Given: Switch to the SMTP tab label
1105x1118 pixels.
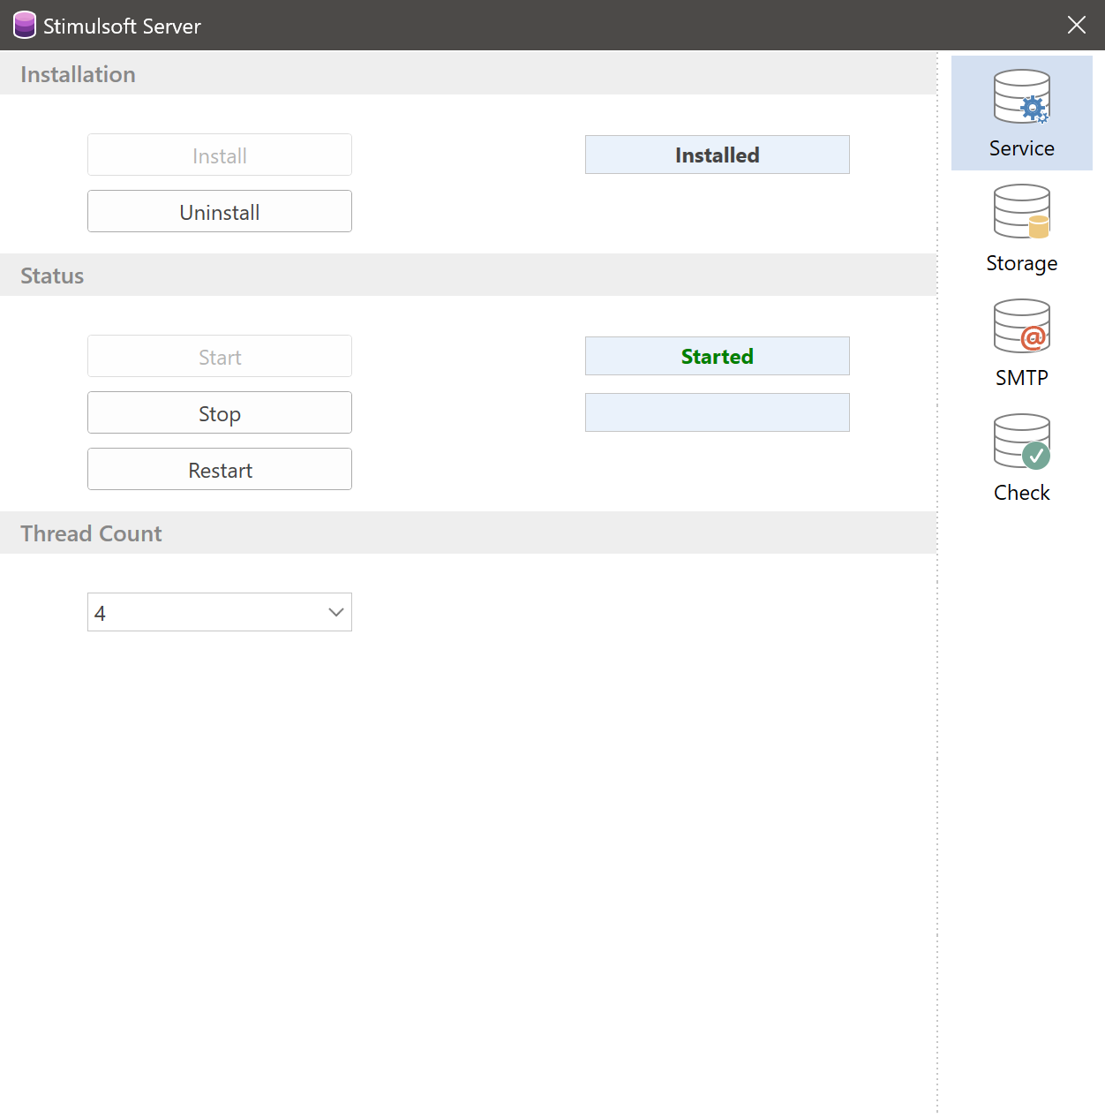Looking at the screenshot, I should 1021,378.
